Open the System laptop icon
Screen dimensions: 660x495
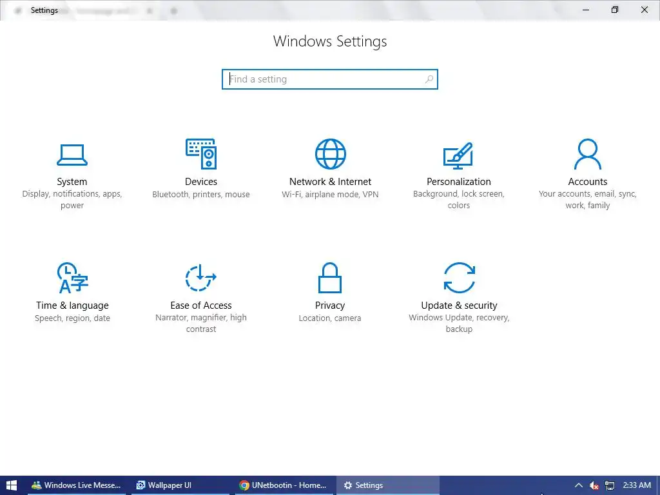[72, 155]
